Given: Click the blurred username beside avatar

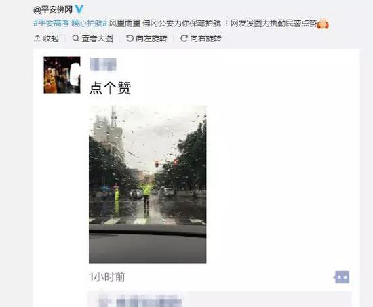Looking at the screenshot, I should point(103,64).
